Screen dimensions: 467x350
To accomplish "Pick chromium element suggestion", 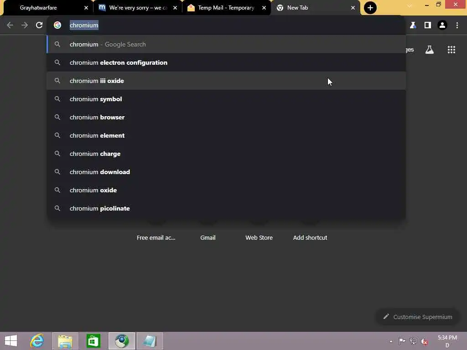I will click(226, 135).
